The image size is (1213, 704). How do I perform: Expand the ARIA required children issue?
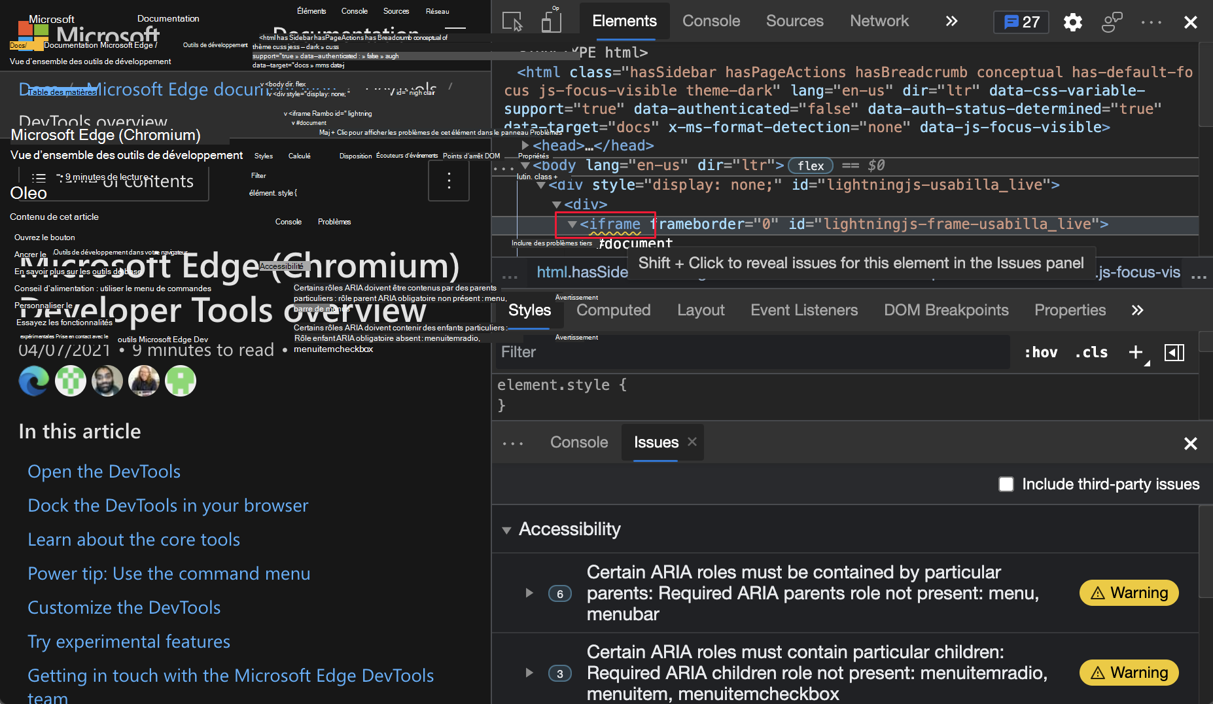pos(529,673)
